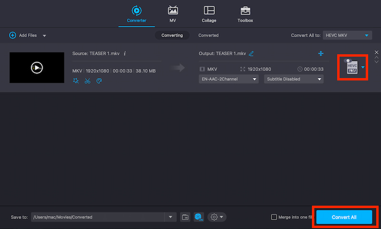Screen dimensions: 381x229
Task: View source file info icon
Action: 125,53
